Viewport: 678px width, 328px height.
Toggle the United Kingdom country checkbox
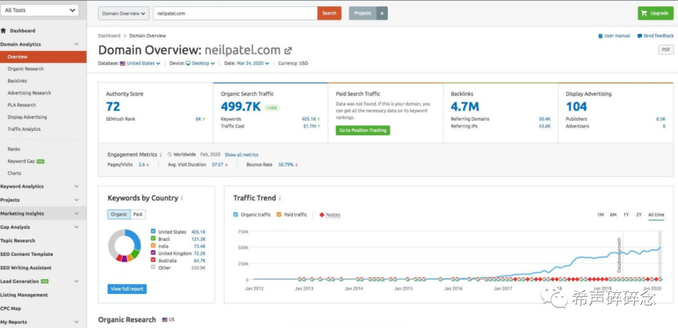click(x=153, y=253)
